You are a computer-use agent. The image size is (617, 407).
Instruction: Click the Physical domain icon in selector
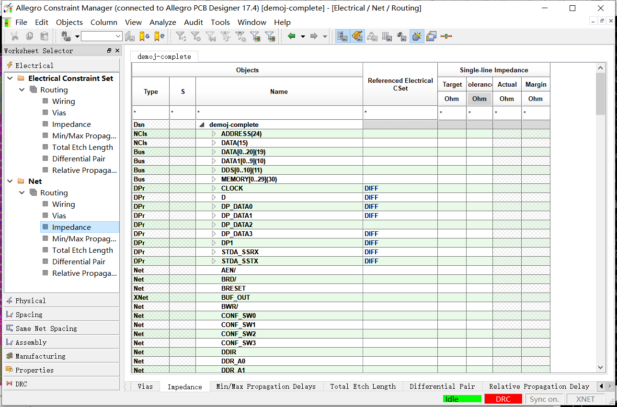point(10,300)
